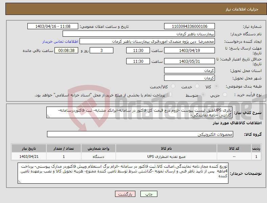This screenshot has width=267, height=203.
Task: Click the ردیف column header
Action: (x=256, y=148)
